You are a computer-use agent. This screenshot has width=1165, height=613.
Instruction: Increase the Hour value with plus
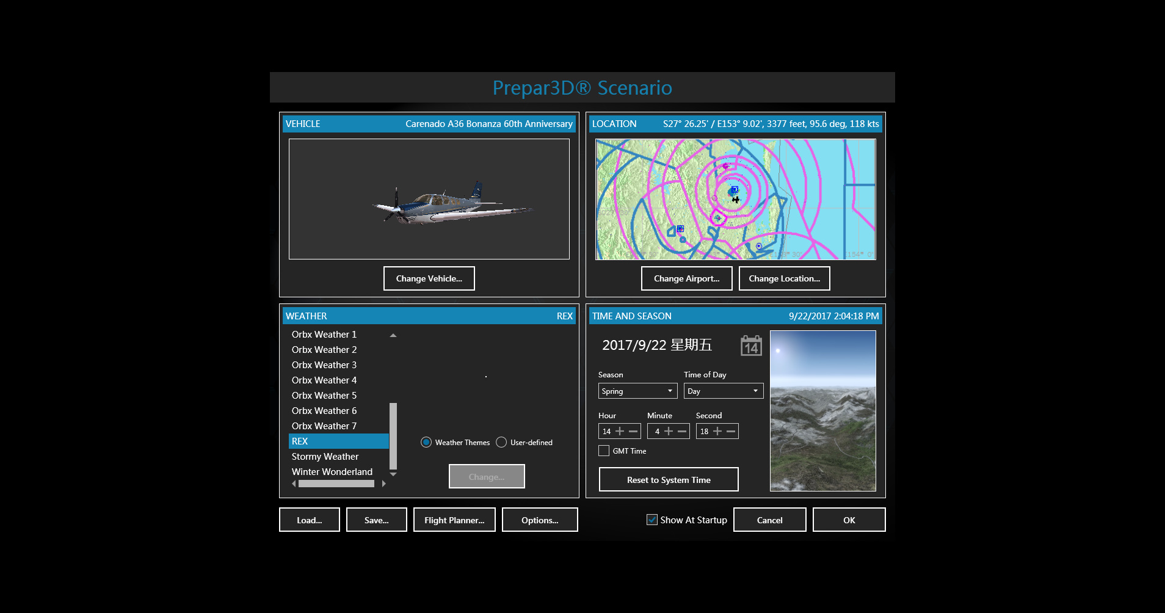(x=620, y=431)
